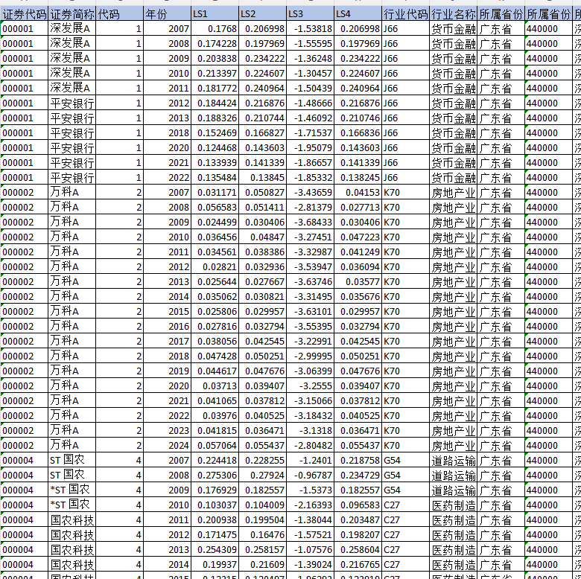Select the 平安银行 name cell for year 2022
Image resolution: width=581 pixels, height=579 pixels.
[x=72, y=178]
